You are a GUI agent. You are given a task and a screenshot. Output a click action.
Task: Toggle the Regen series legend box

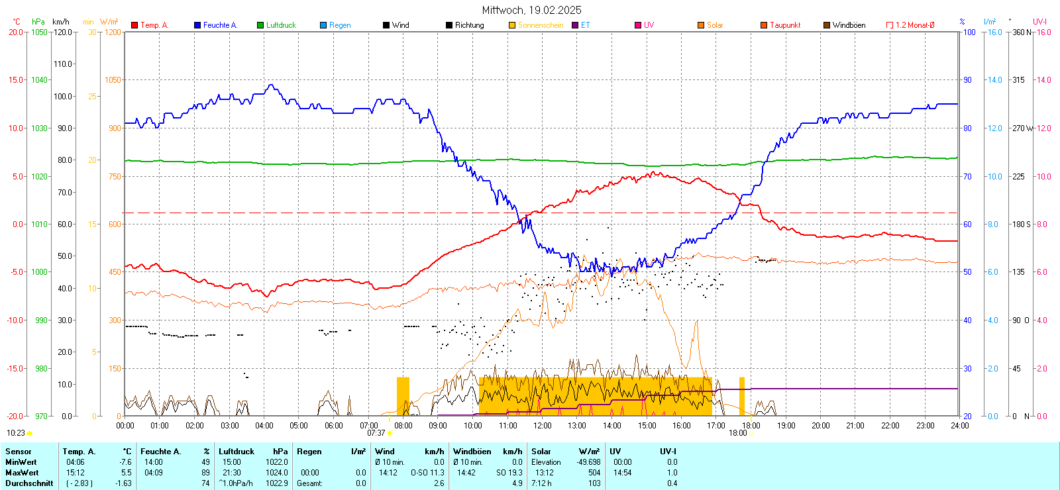pyautogui.click(x=323, y=25)
